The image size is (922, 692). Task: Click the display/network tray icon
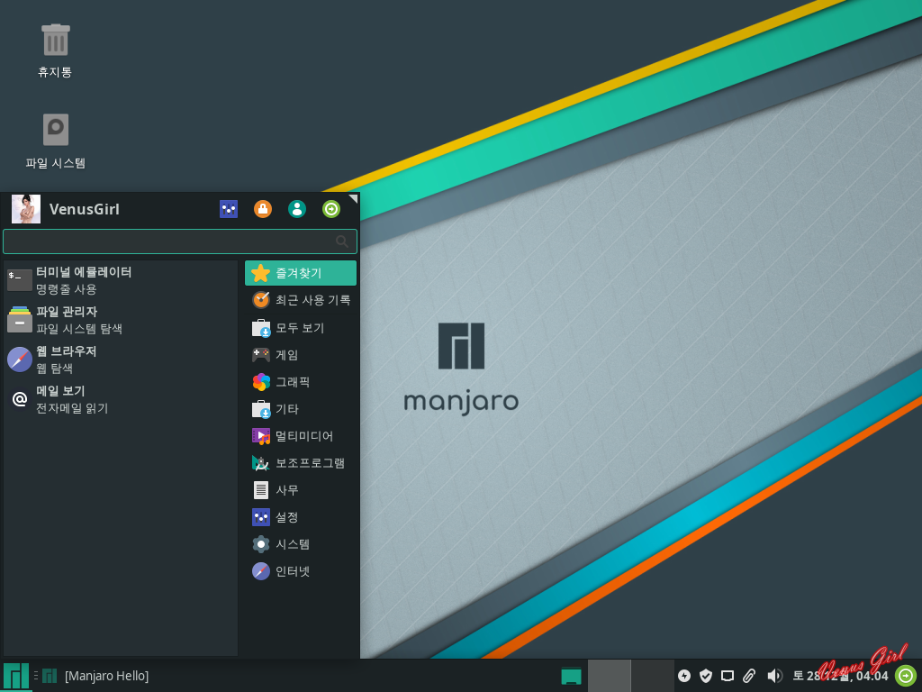click(728, 676)
